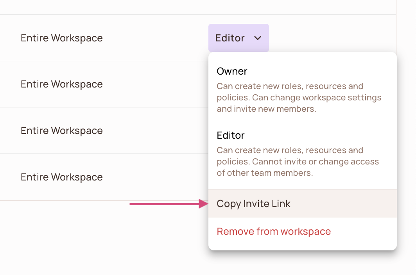The height and width of the screenshot is (275, 416).
Task: Click the empty row above the Editor dropdown
Action: pos(195,7)
